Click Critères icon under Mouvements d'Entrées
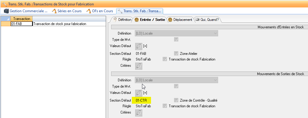 click(x=139, y=66)
